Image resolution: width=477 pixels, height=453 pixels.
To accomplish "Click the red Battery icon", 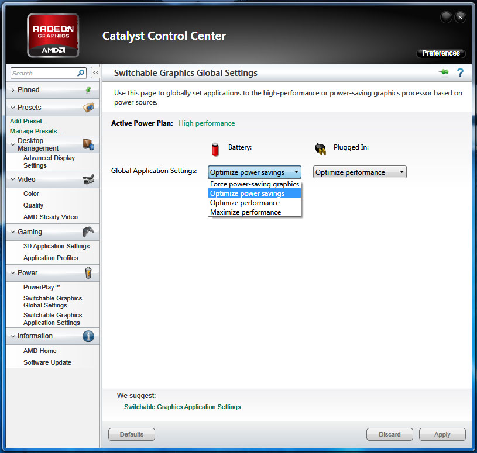I will click(x=215, y=149).
